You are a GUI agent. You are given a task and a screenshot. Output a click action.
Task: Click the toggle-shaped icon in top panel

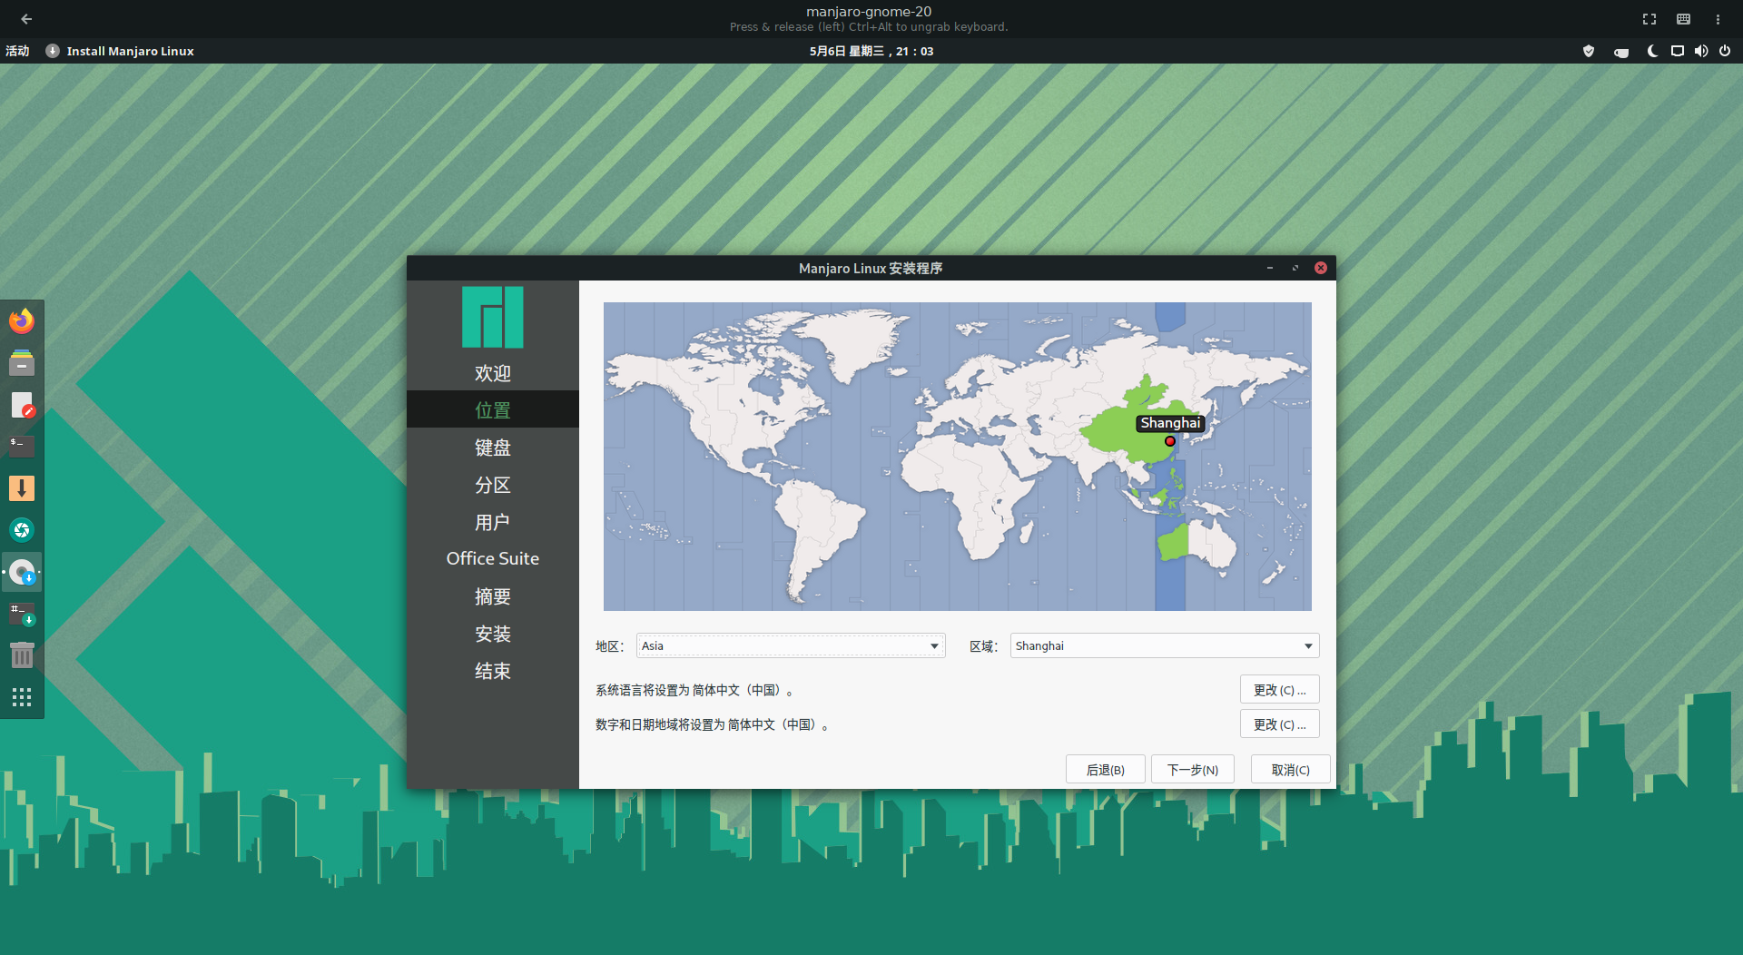point(1621,52)
